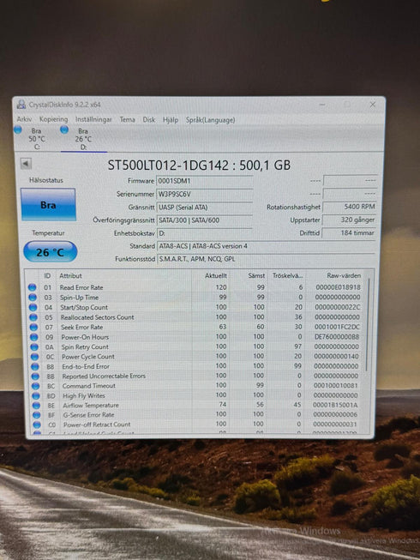Click the Drifttid value 184 timmar
This screenshot has width=420, height=560.
click(x=349, y=233)
